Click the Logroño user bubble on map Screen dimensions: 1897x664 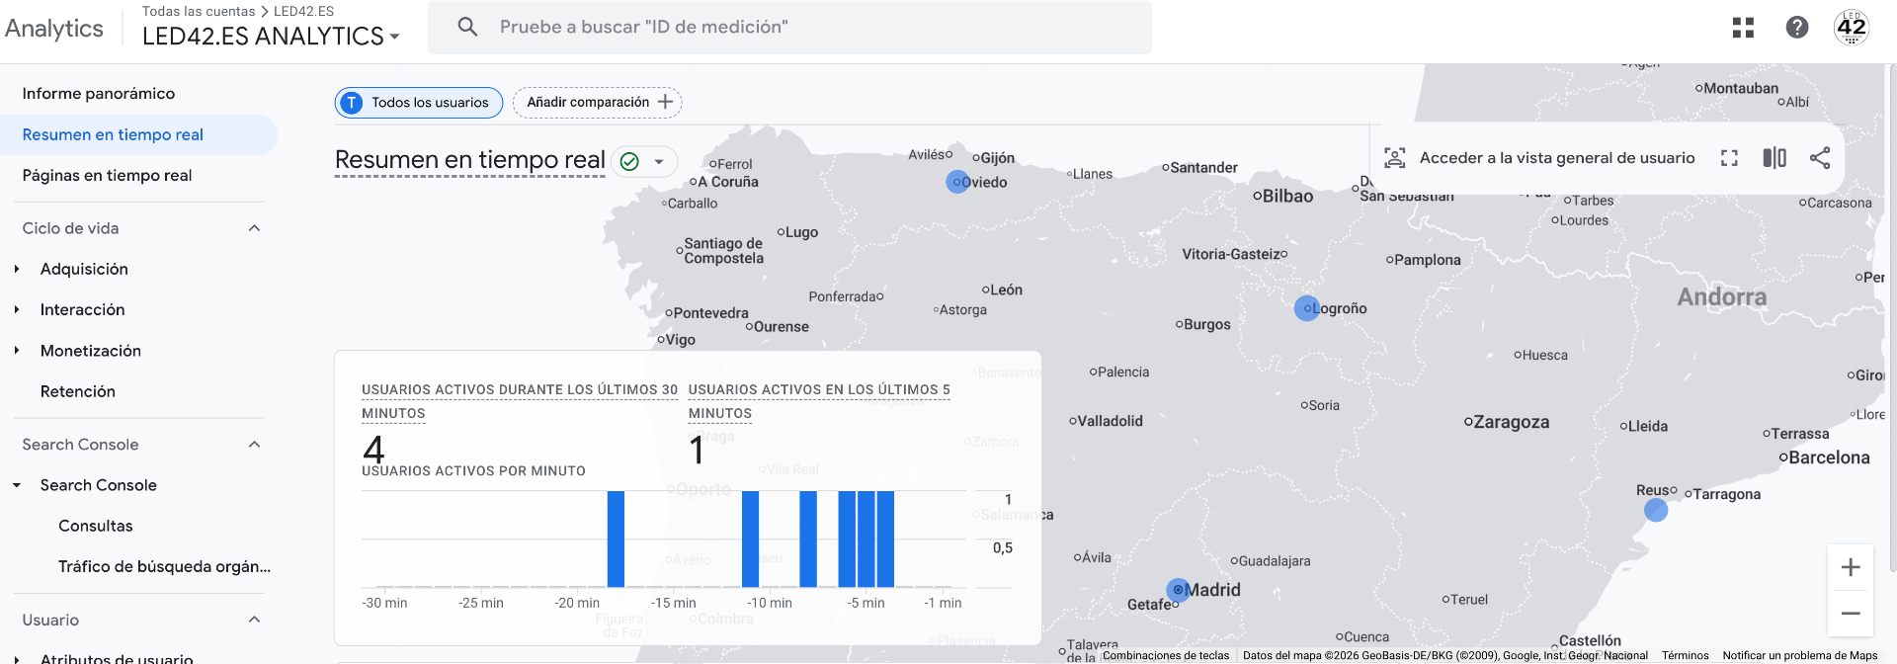[x=1307, y=308]
